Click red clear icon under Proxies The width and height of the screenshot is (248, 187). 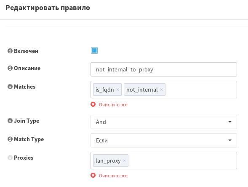click(93, 176)
